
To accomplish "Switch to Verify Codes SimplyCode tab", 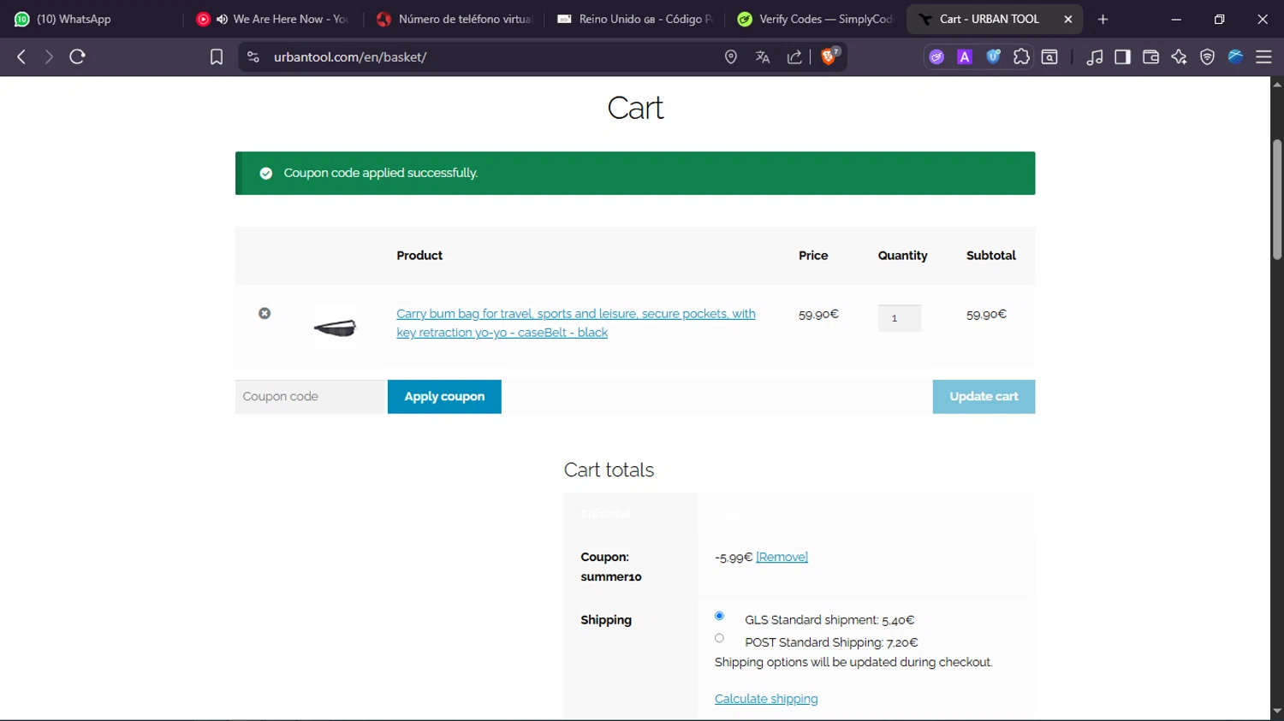I will (x=815, y=19).
